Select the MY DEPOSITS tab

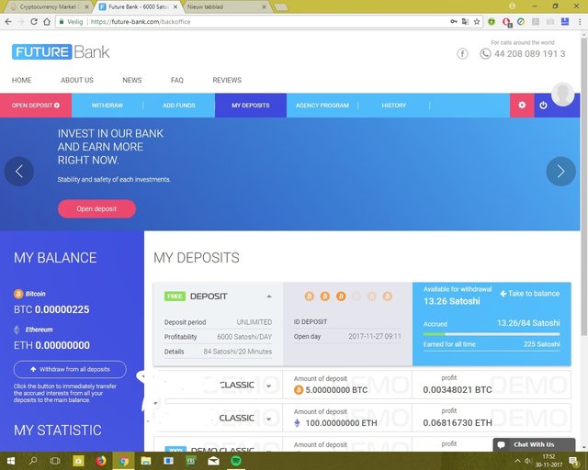(x=251, y=106)
